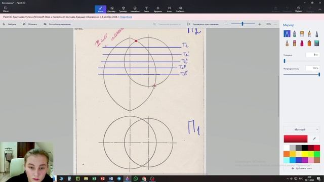Select the Marker brush
This screenshot has width=324, height=182.
(287, 34)
